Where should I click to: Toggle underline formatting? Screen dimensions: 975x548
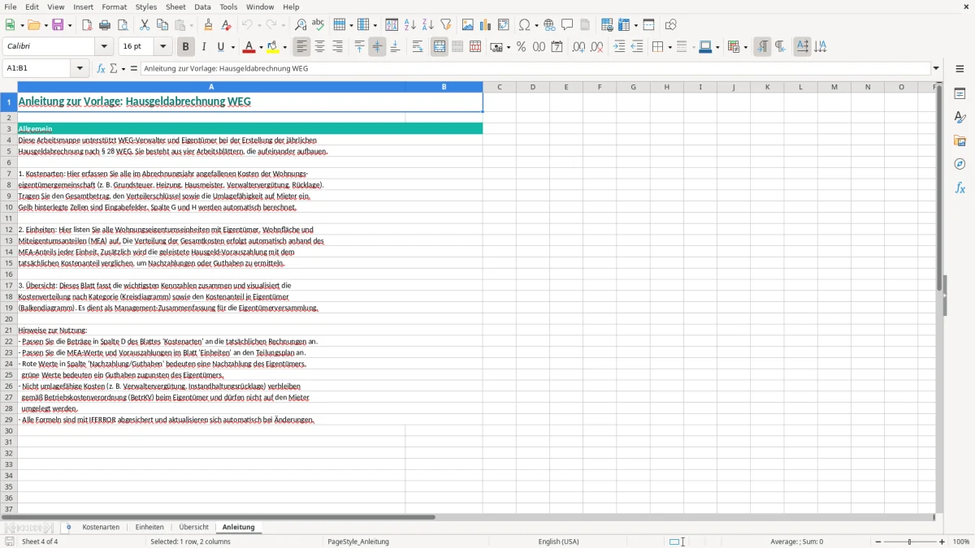pyautogui.click(x=220, y=47)
